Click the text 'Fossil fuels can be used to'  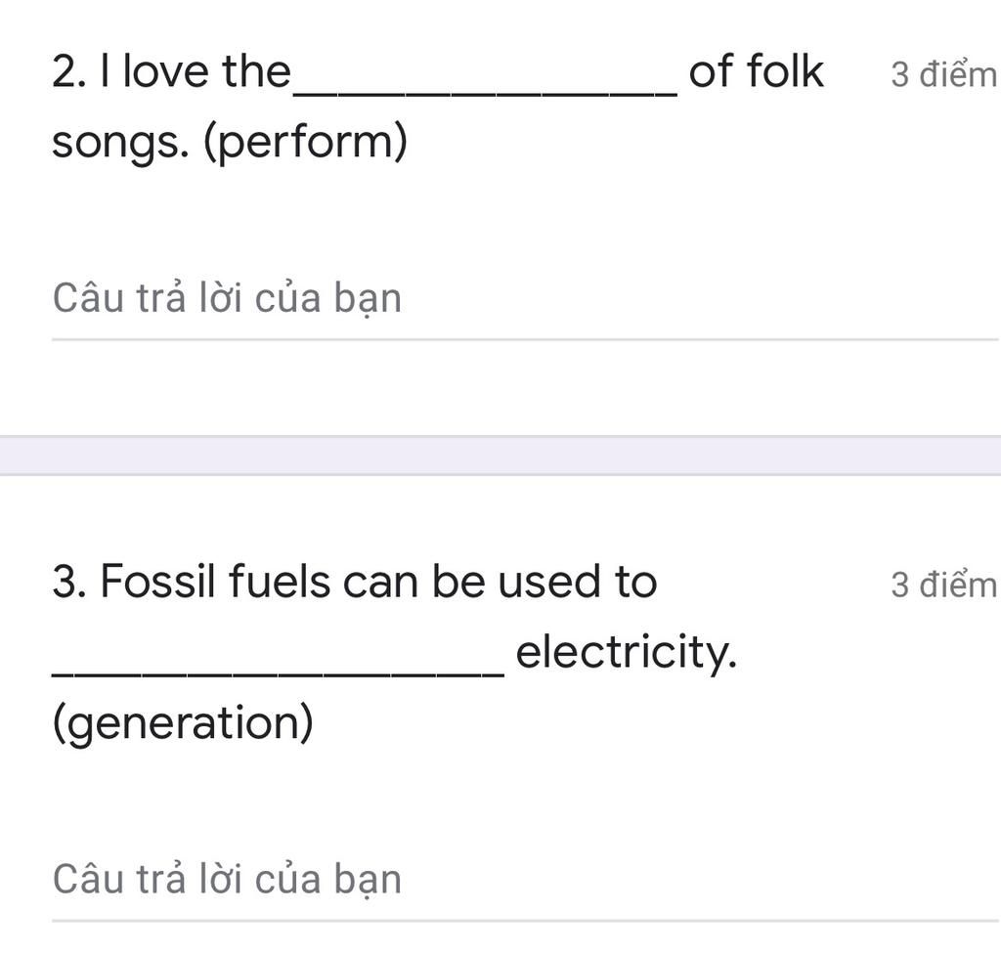pyautogui.click(x=378, y=582)
